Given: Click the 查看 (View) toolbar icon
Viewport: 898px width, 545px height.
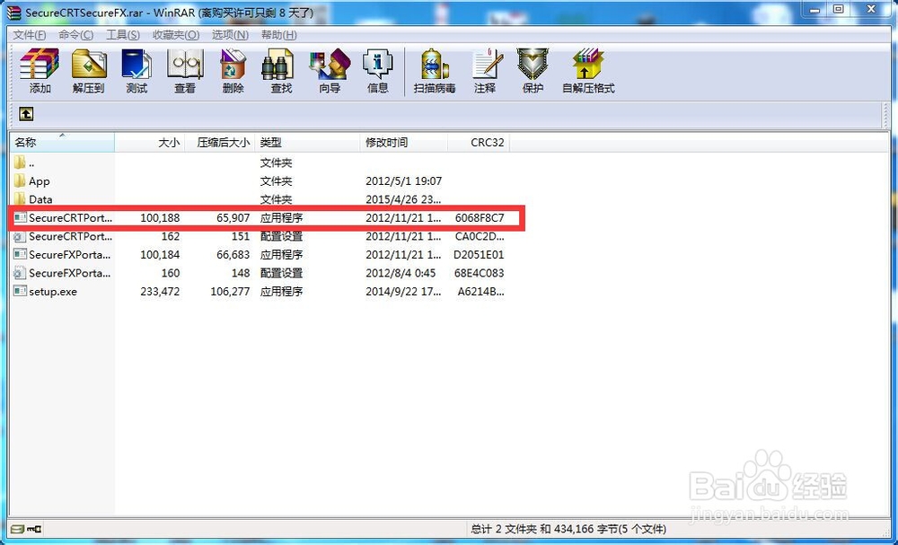Looking at the screenshot, I should point(184,64).
